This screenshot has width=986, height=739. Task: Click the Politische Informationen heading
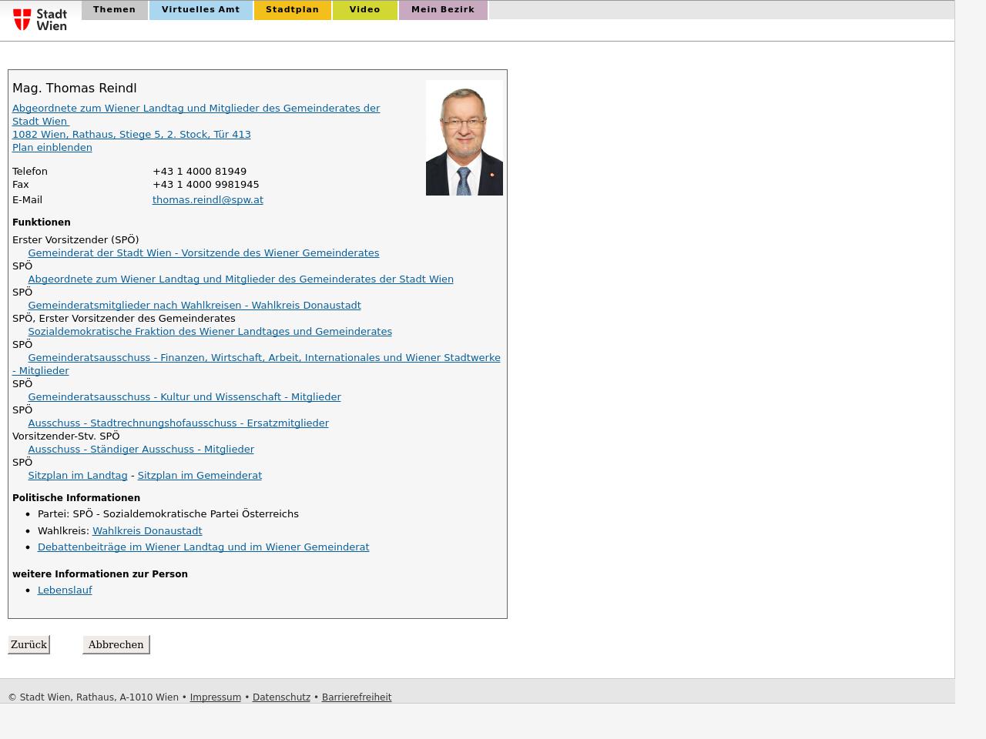[76, 497]
